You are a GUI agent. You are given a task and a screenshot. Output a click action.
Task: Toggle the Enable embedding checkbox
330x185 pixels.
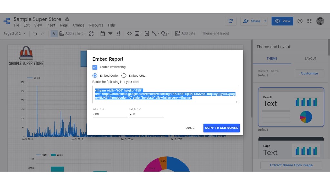click(x=95, y=67)
